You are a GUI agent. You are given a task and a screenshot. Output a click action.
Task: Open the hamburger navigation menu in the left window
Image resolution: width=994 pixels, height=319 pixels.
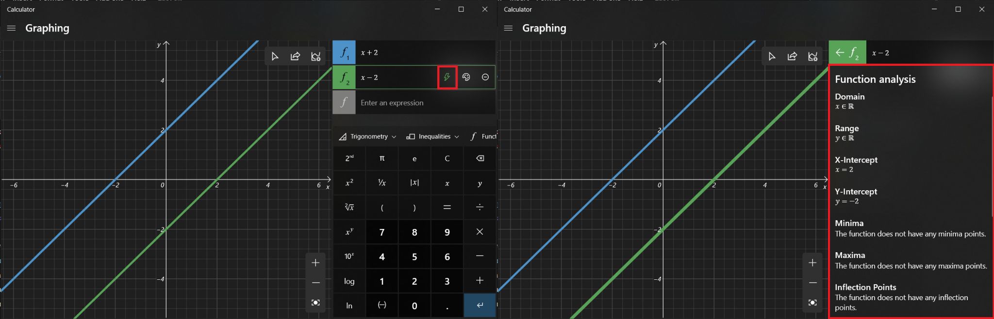point(12,28)
